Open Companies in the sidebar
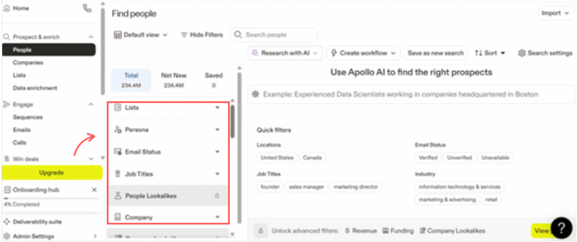 pos(28,62)
